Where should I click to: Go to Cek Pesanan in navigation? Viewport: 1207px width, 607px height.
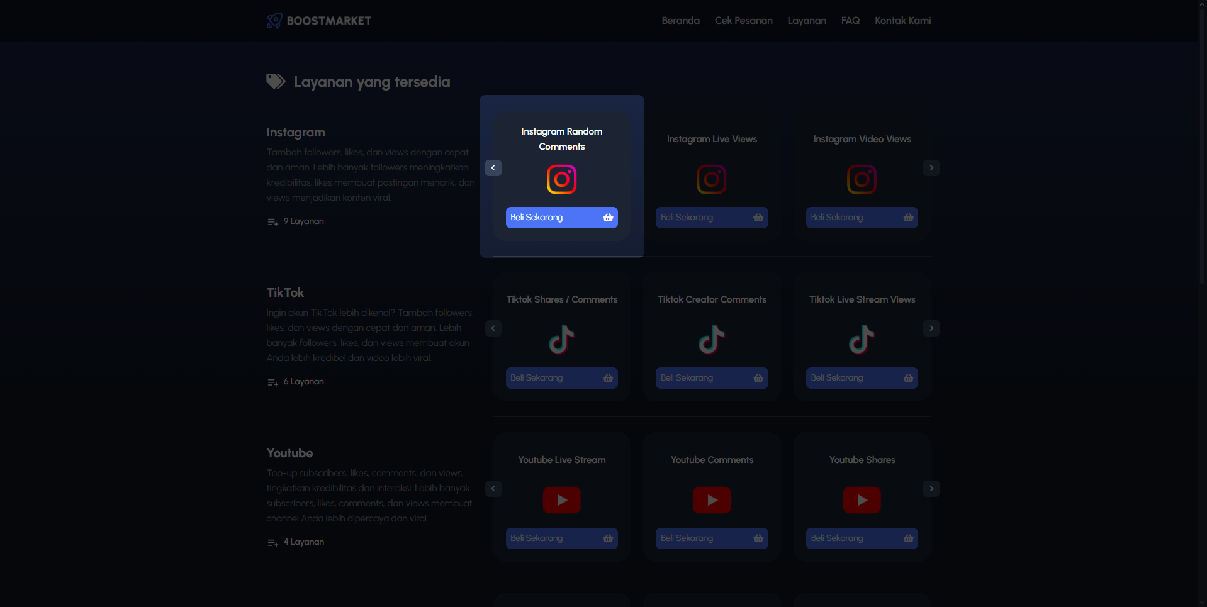pyautogui.click(x=743, y=21)
